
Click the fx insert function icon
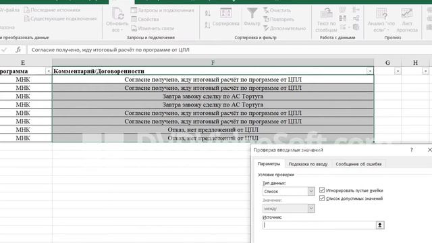[18, 50]
